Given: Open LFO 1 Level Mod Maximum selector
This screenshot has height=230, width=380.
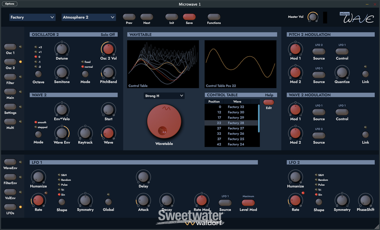Looking at the screenshot, I should coord(248,203).
